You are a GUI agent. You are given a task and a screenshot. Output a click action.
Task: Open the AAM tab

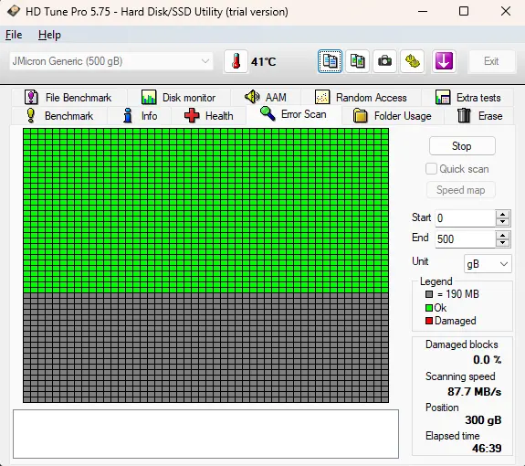266,98
